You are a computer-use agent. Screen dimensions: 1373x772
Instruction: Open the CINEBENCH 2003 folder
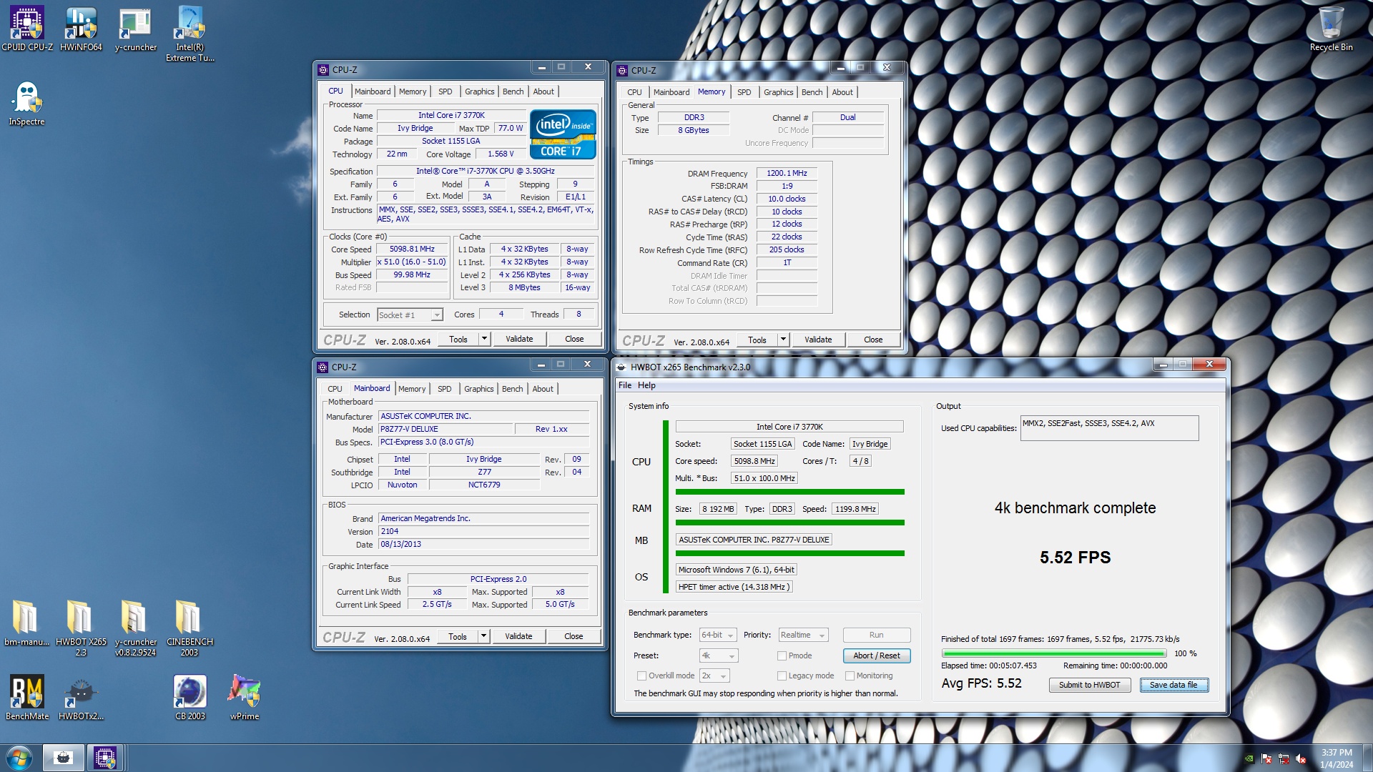pyautogui.click(x=190, y=627)
